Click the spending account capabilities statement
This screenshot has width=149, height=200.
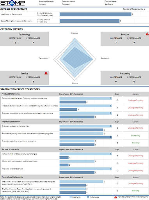27,190
